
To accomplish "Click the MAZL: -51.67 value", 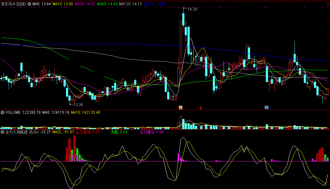I will 63,132.
